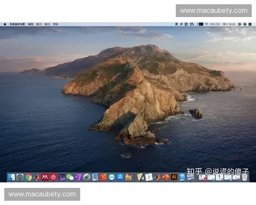Image resolution: width=256 pixels, height=205 pixels.
Task: Launch OneNote from the Dock
Action: click(x=78, y=177)
